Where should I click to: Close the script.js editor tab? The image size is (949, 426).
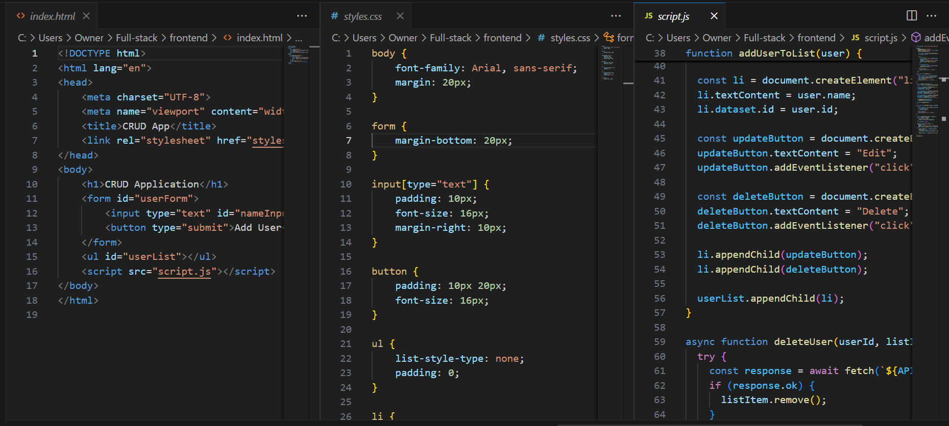coord(714,16)
